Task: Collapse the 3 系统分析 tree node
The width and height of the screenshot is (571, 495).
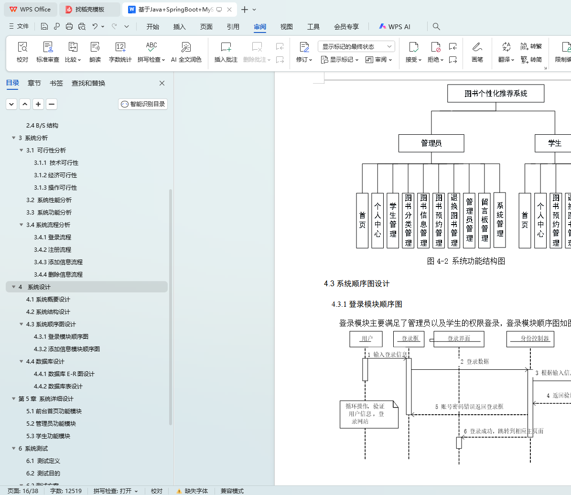Action: click(x=13, y=138)
